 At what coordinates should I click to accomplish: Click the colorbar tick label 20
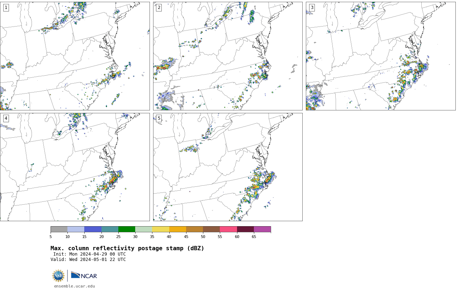coord(101,237)
